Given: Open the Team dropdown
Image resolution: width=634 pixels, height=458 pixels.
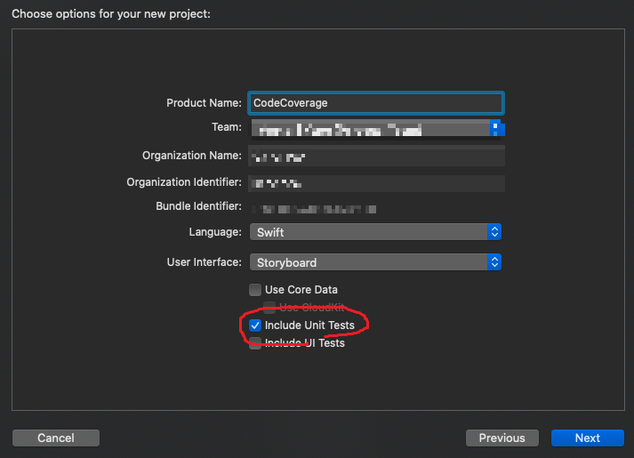Looking at the screenshot, I should click(x=378, y=128).
